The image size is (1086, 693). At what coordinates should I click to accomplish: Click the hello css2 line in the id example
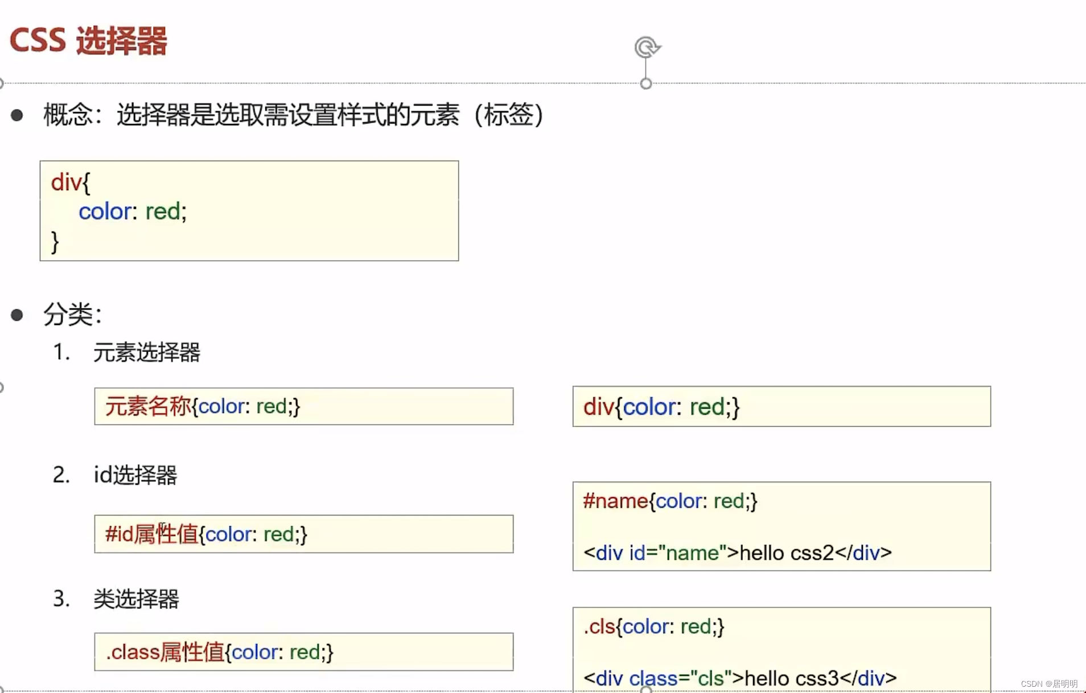(737, 552)
